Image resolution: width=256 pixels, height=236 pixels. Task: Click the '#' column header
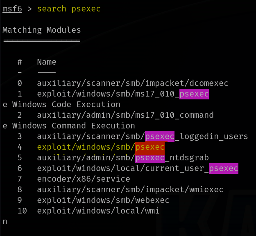(x=20, y=62)
